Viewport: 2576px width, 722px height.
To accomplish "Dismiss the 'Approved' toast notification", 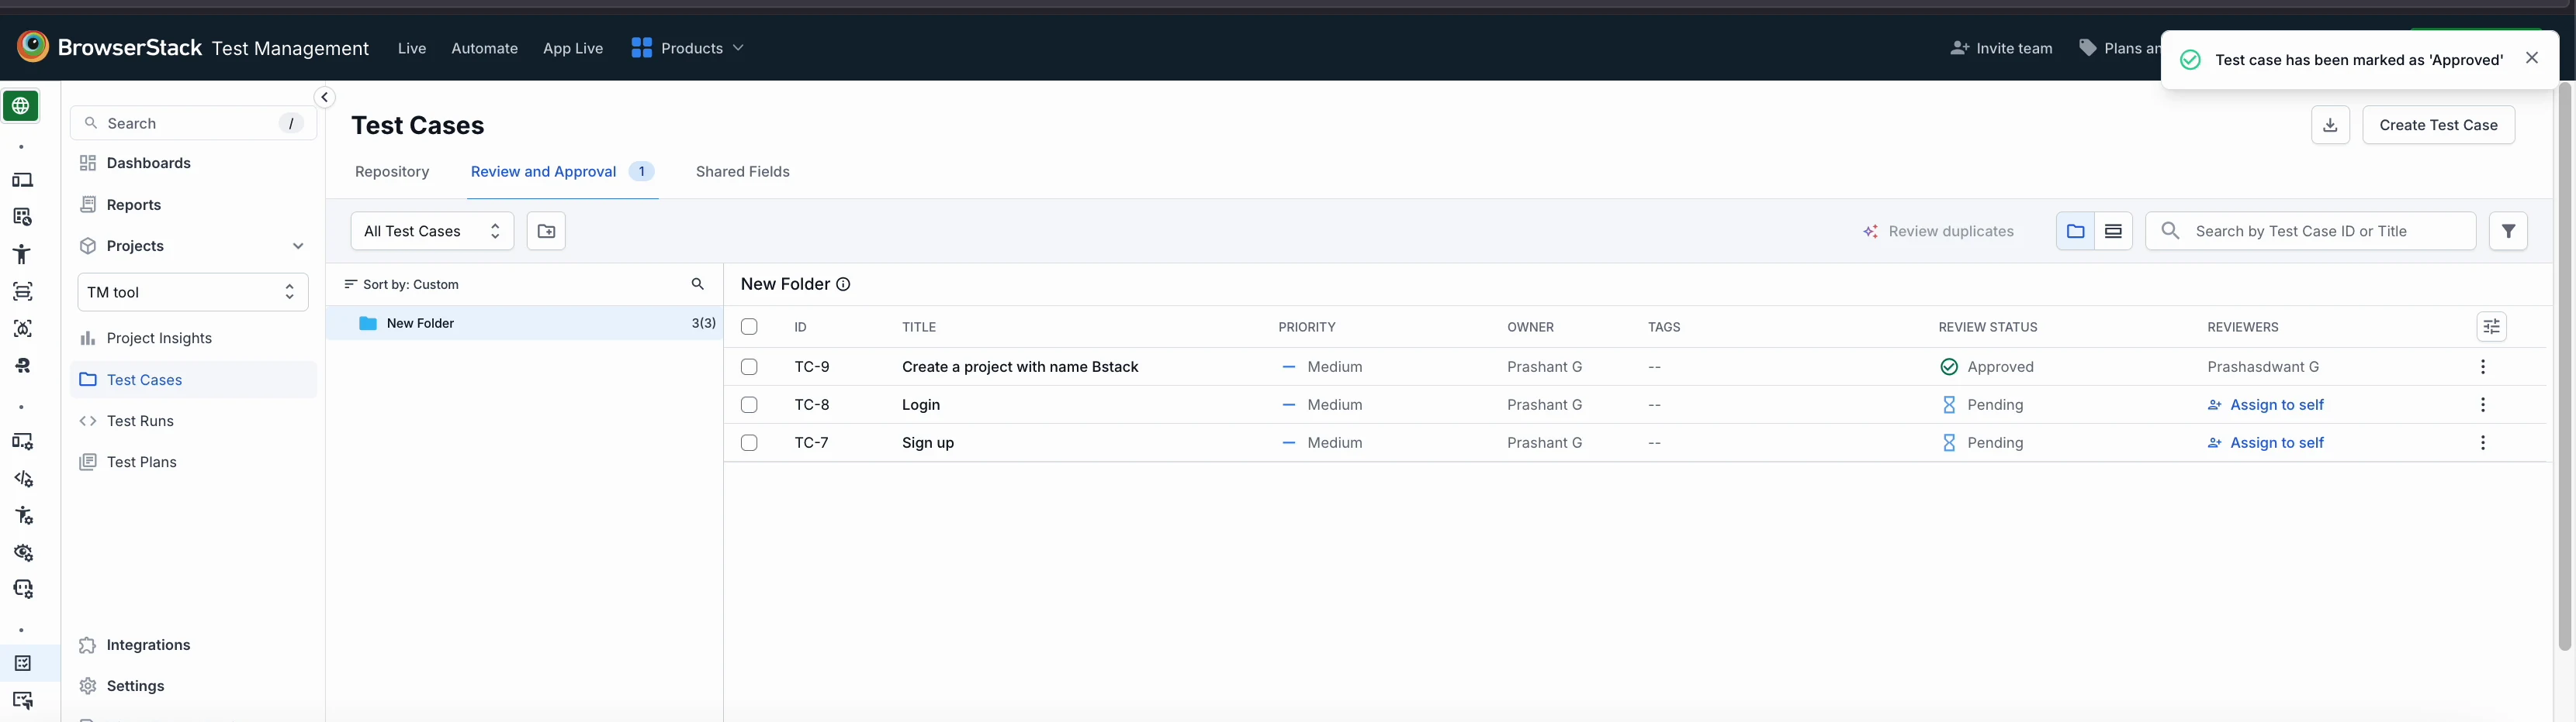I will [2531, 58].
